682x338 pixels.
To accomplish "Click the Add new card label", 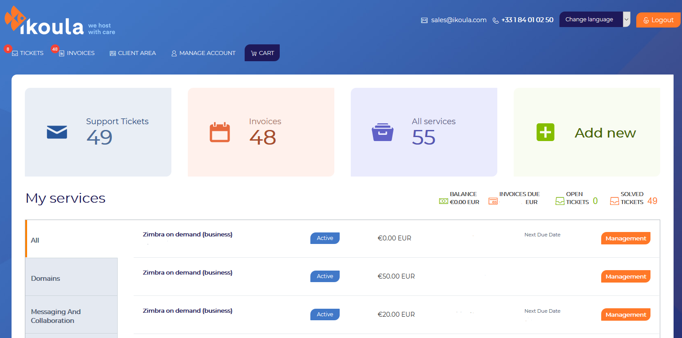I will tap(605, 133).
